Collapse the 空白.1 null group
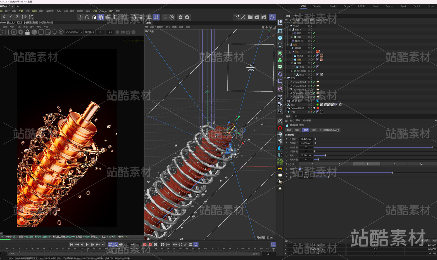The image size is (437, 260). (288, 44)
